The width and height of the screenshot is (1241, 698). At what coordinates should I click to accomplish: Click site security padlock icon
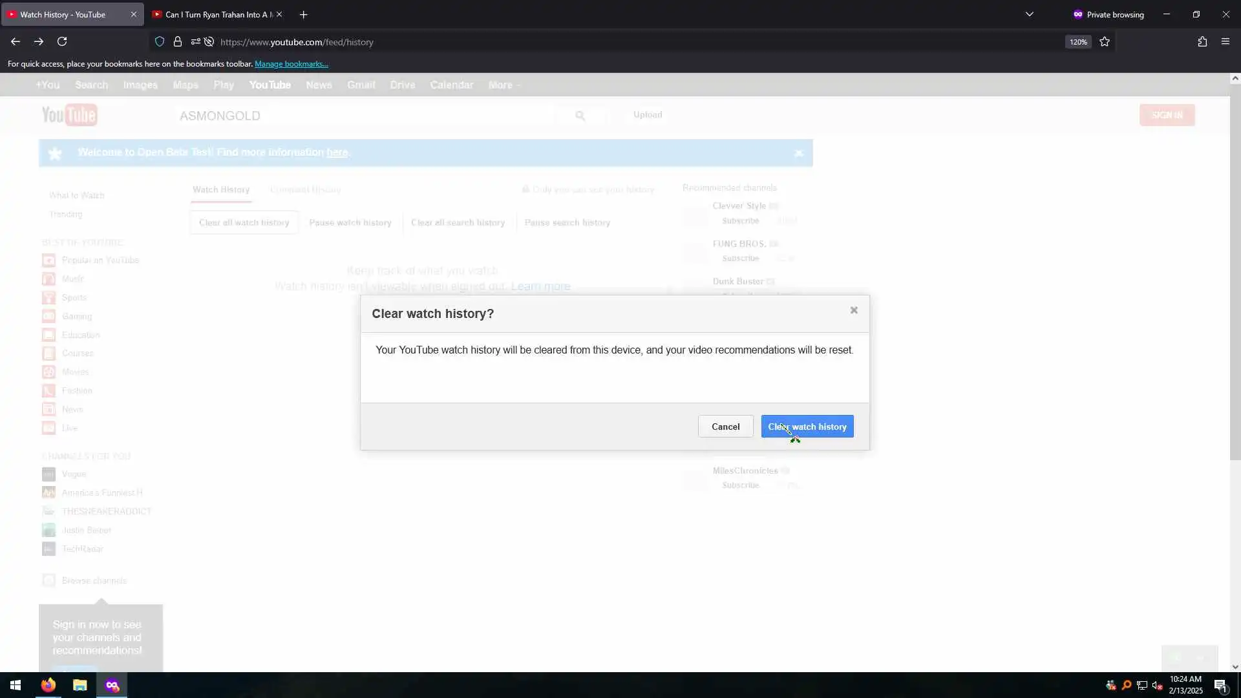178,41
